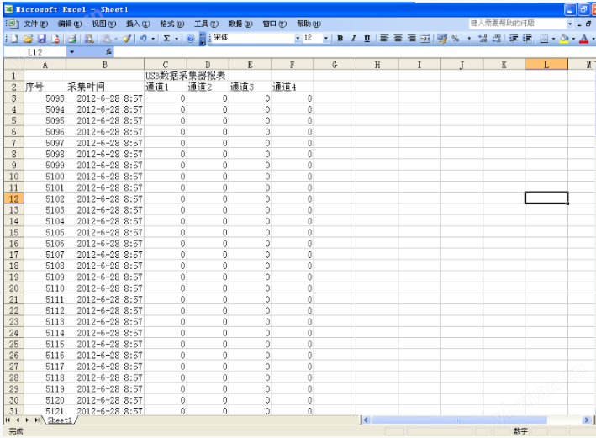596x438 pixels.
Task: Click the Merge and Center icon
Action: click(425, 39)
